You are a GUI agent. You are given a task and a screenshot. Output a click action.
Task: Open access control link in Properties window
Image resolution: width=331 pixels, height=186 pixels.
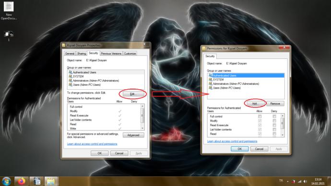click(92, 144)
